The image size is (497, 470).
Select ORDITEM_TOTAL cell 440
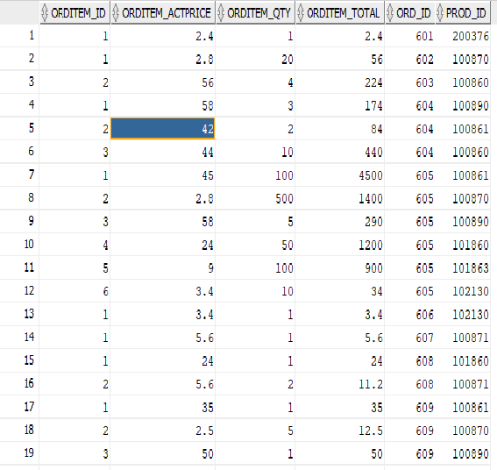point(340,152)
